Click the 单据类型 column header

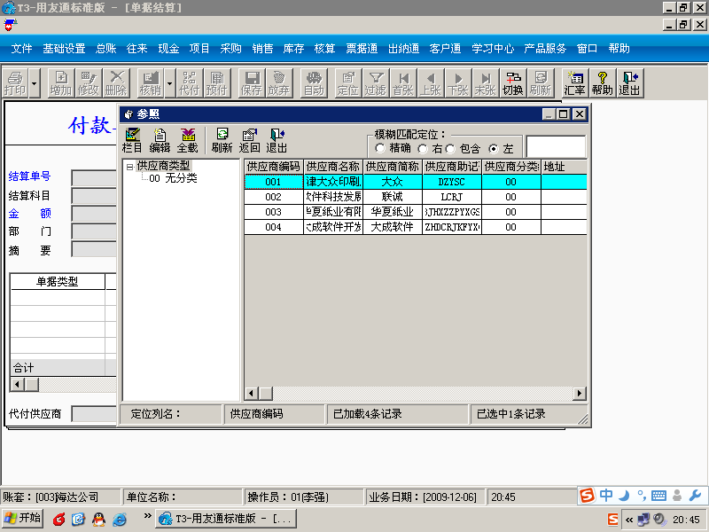[x=58, y=281]
